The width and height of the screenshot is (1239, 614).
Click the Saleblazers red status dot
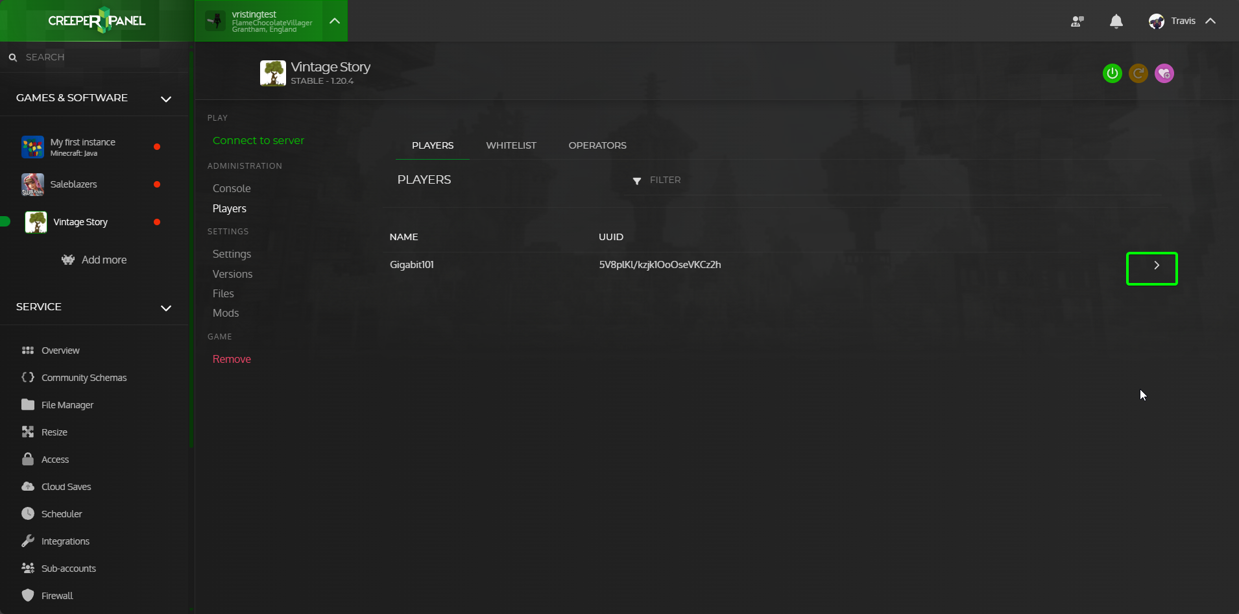point(157,184)
